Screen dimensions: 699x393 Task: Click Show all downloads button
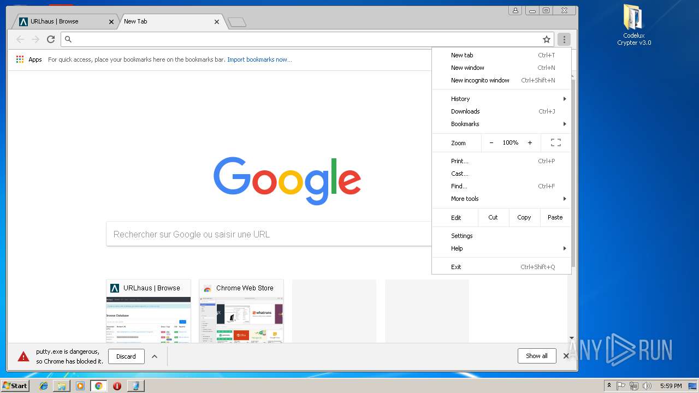click(x=537, y=356)
